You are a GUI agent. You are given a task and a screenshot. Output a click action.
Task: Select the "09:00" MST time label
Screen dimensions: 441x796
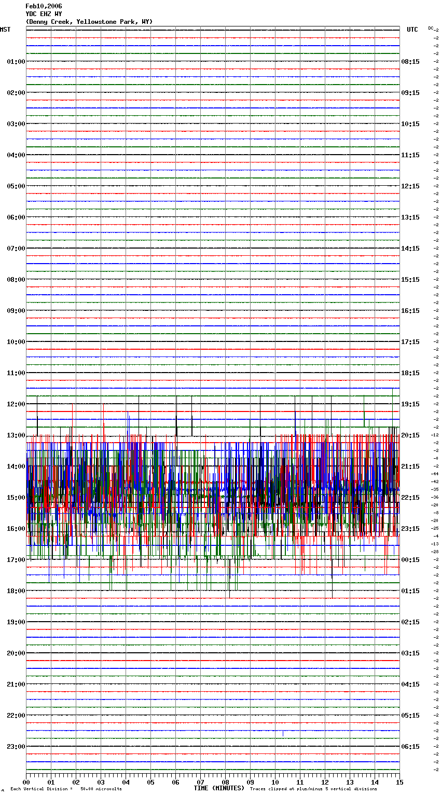pyautogui.click(x=16, y=311)
